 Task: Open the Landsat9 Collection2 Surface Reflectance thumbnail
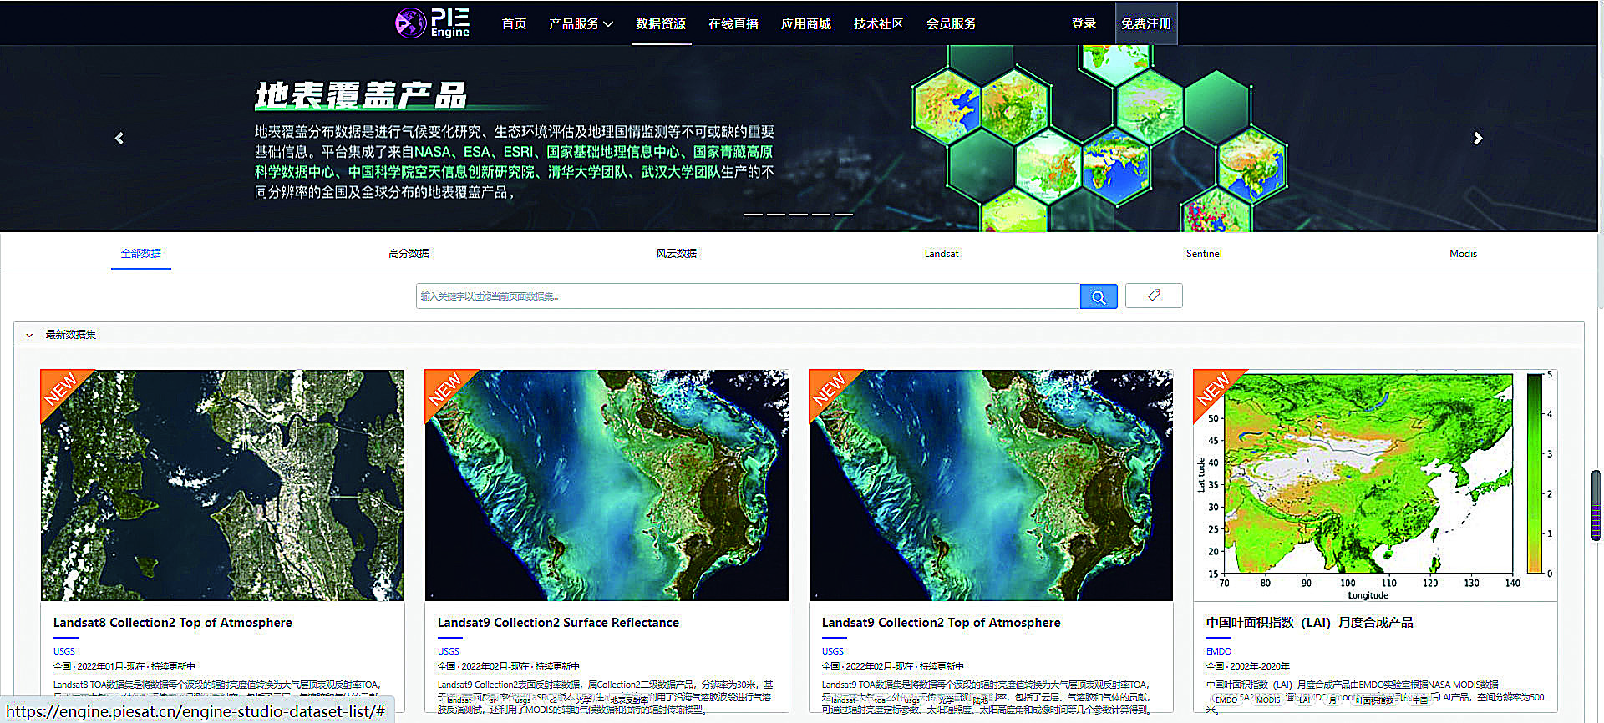pos(607,485)
